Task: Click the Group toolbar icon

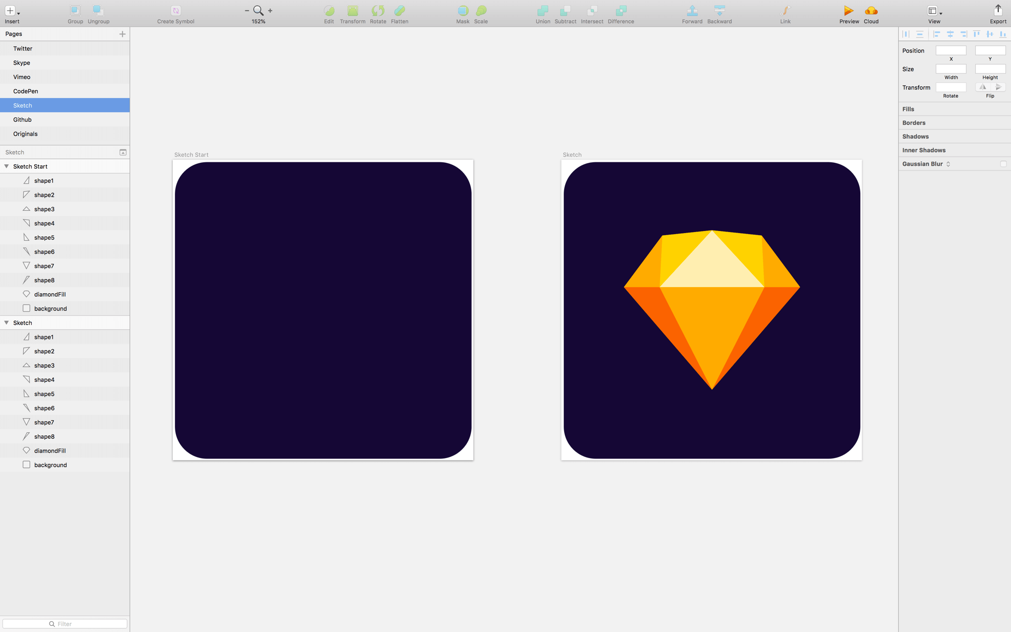Action: (75, 11)
